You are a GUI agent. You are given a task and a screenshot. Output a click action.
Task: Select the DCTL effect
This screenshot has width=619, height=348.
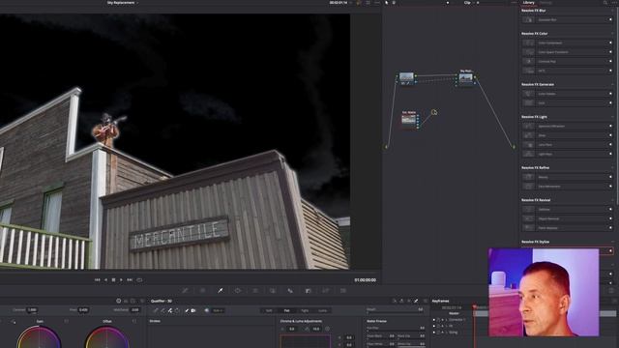click(x=567, y=71)
